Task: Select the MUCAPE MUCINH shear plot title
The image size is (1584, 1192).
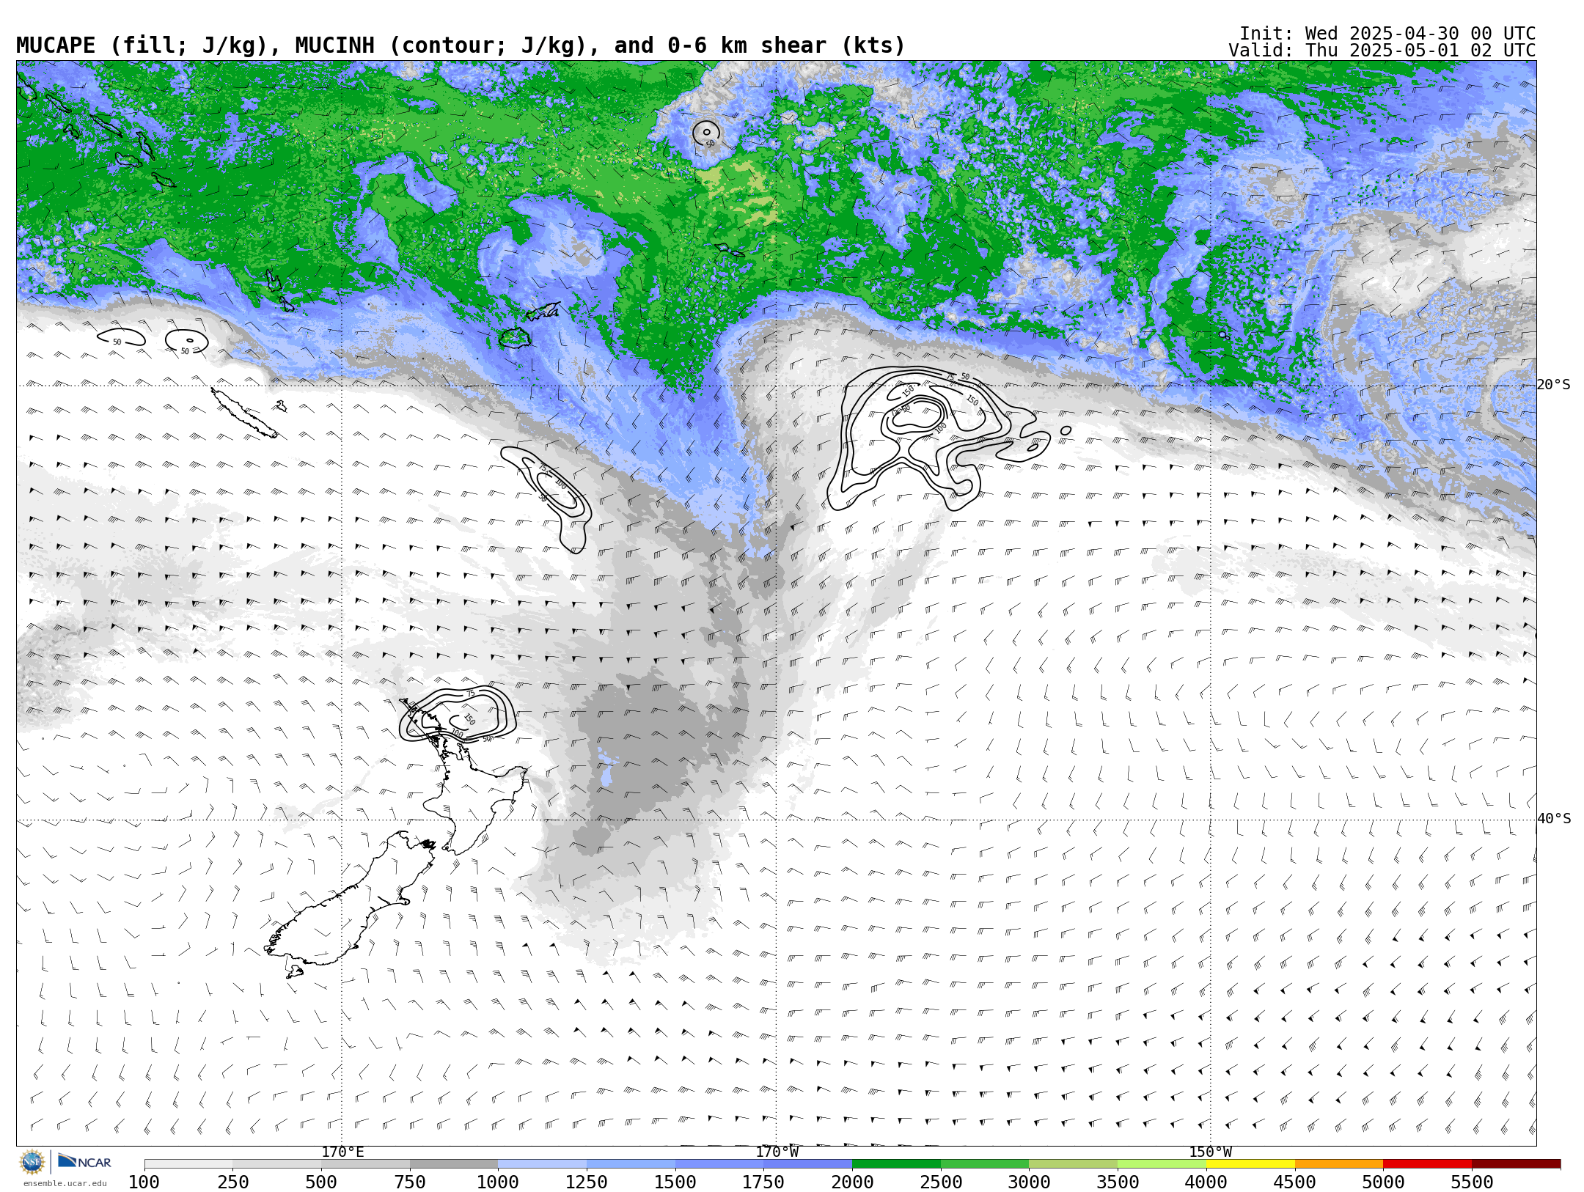Action: [461, 45]
